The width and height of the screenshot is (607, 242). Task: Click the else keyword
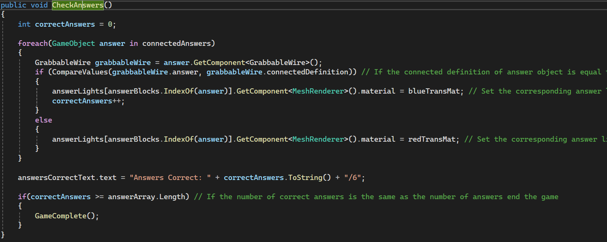[x=44, y=120]
